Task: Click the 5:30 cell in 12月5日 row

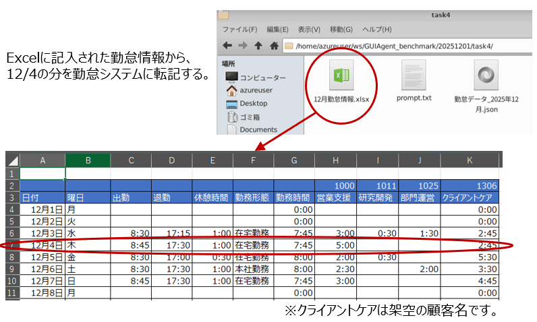Action: (470, 257)
